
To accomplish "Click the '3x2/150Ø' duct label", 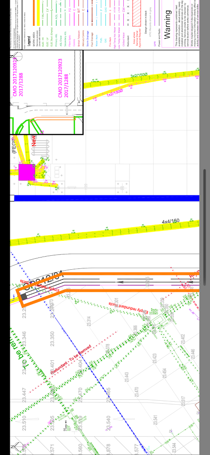I will pos(139,76).
